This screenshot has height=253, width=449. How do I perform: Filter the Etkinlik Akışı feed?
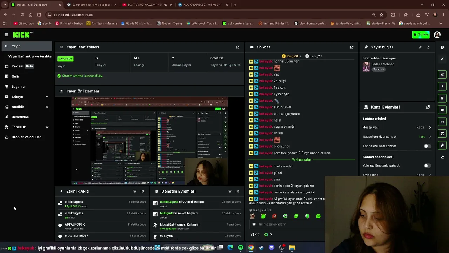click(x=135, y=191)
